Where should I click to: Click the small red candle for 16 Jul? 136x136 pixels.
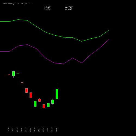(x=9, y=75)
